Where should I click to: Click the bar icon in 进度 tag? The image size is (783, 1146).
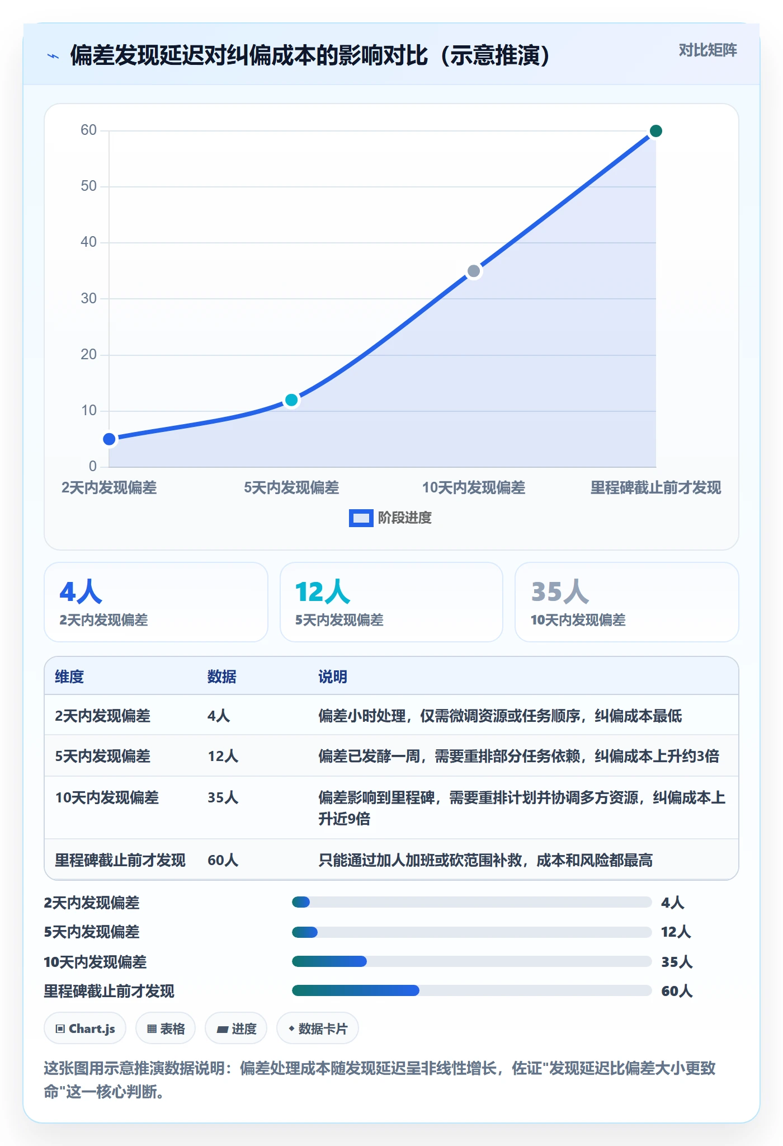pyautogui.click(x=222, y=1029)
